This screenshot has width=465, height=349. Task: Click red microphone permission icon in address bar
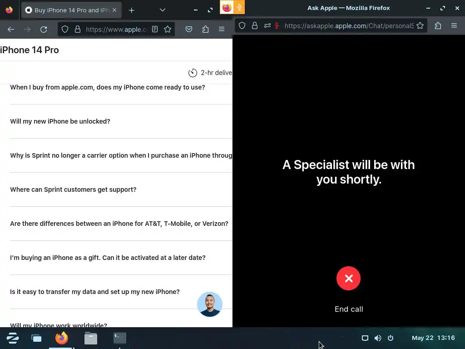coord(277,26)
